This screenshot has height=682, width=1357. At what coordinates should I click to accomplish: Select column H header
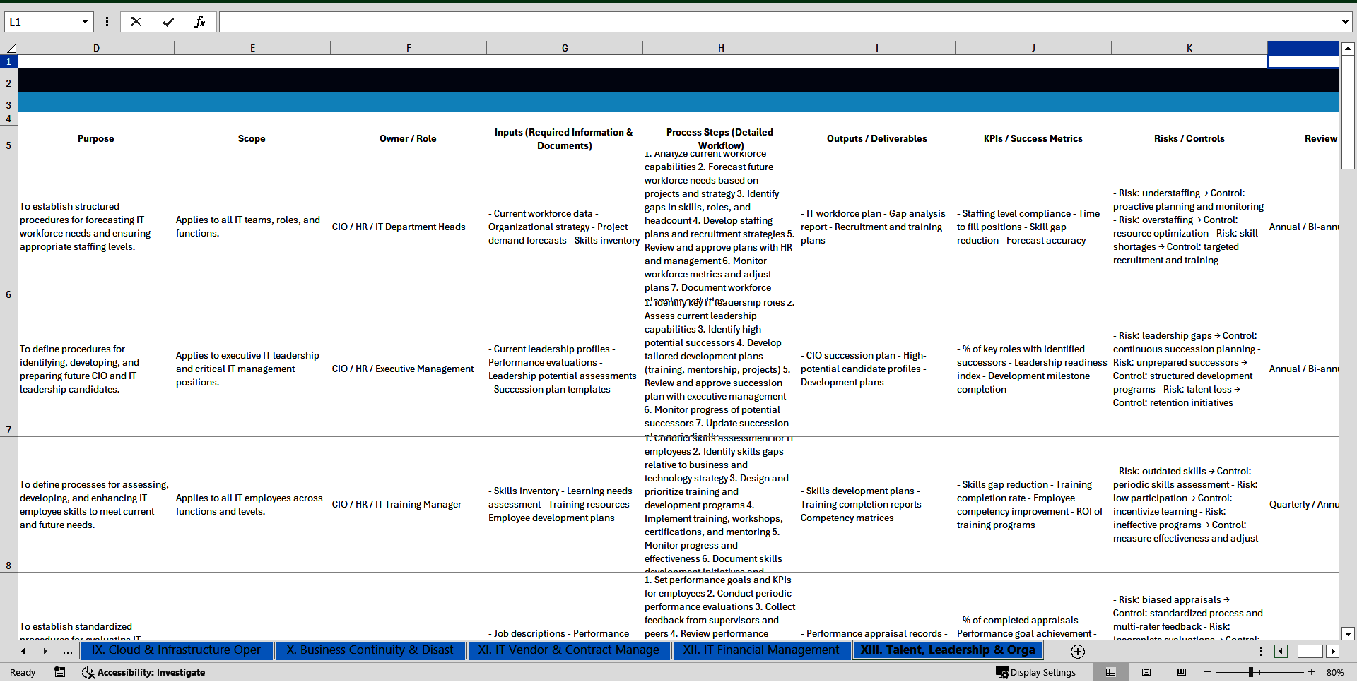point(721,48)
